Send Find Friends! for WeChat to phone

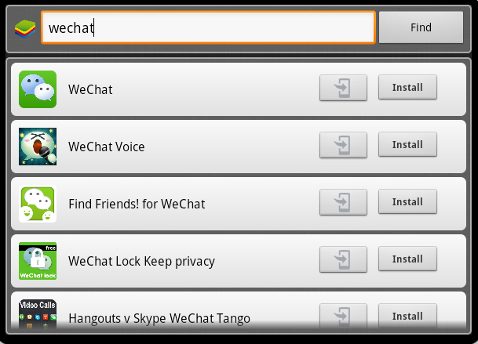pos(343,202)
